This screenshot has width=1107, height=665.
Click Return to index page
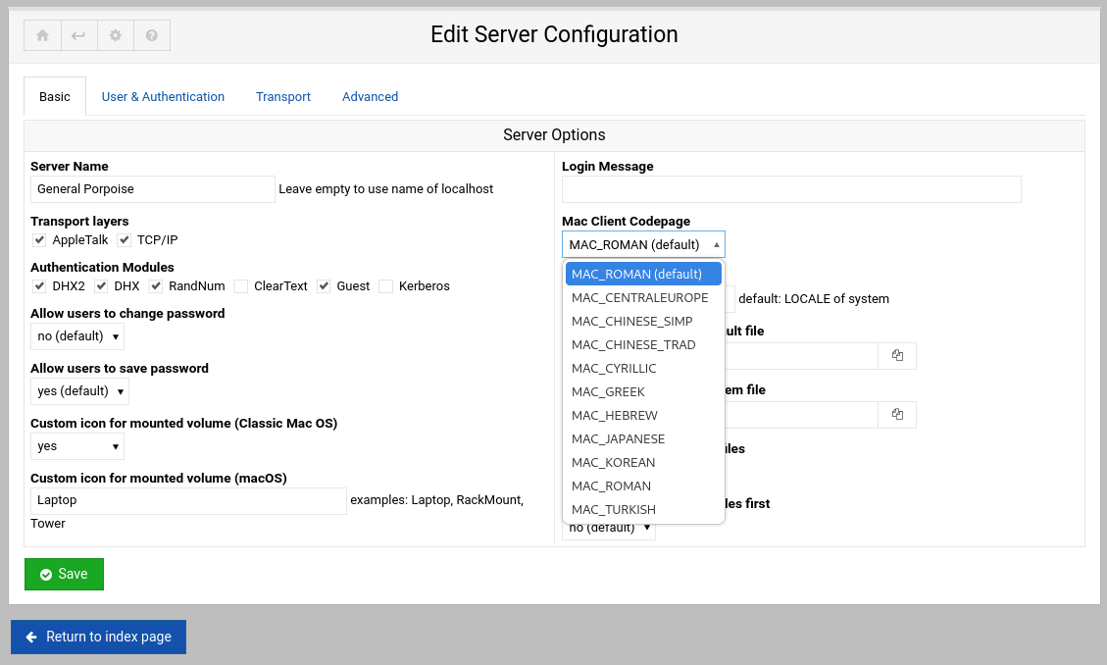pos(98,637)
